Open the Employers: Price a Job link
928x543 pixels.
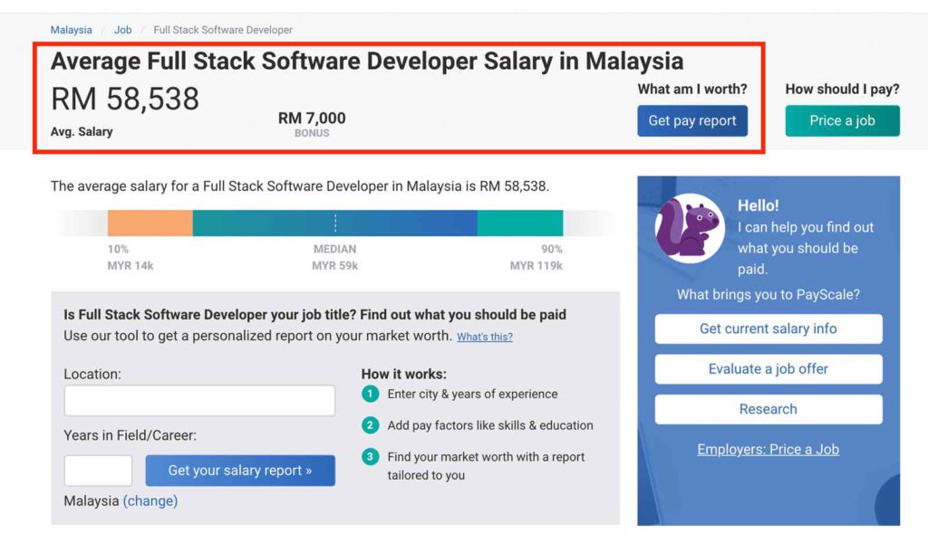(768, 449)
